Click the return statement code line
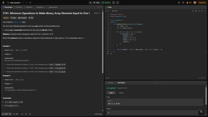 139,49
